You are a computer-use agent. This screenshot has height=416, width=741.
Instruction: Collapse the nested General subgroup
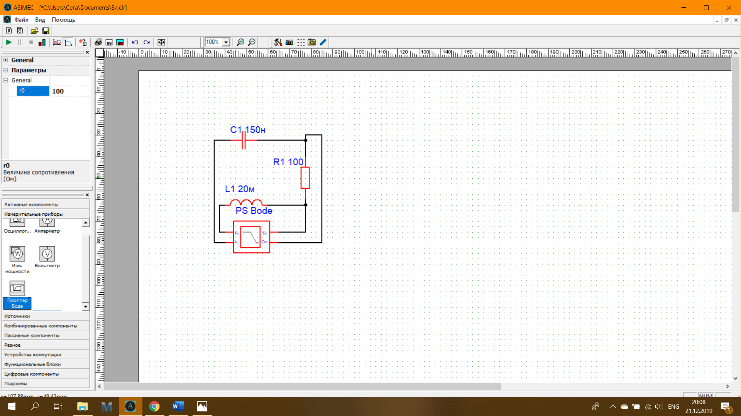[5, 80]
